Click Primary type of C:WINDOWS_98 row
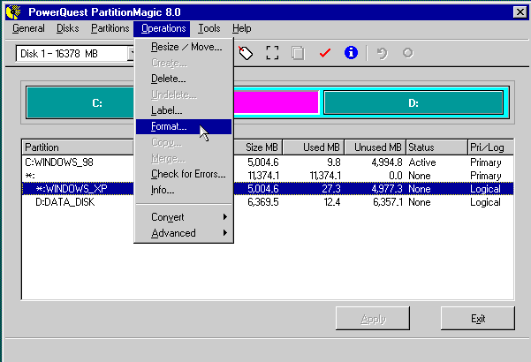This screenshot has width=531, height=362. coord(486,162)
